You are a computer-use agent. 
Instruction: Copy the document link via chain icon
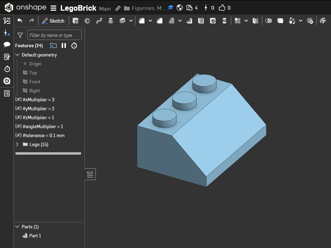(x=118, y=8)
